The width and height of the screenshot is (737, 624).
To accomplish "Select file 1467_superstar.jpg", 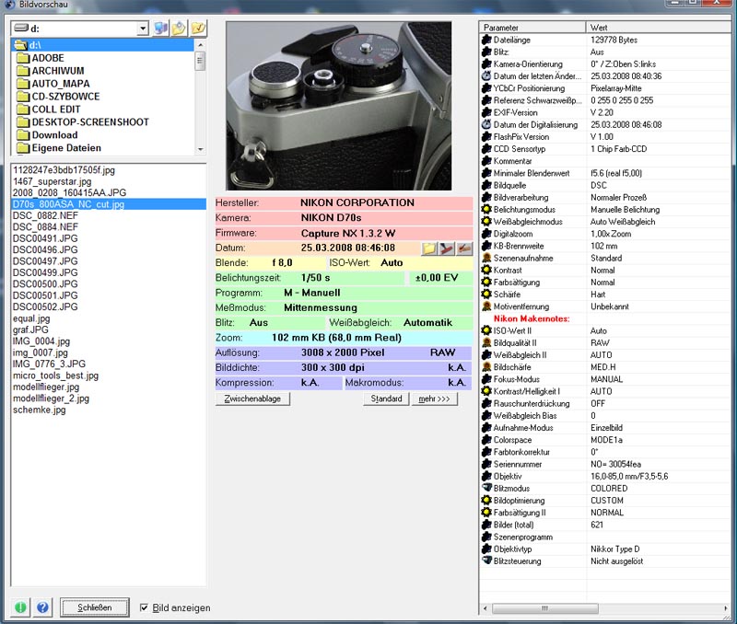I will pyautogui.click(x=53, y=181).
